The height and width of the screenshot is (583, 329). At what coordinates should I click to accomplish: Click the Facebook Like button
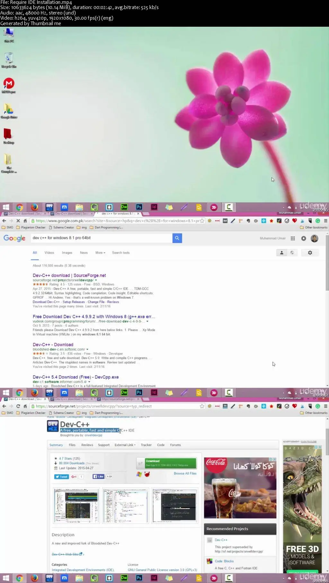[99, 476]
